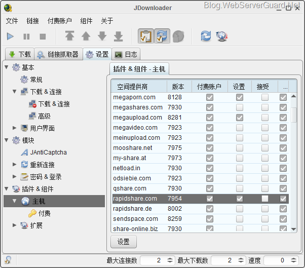
Task: Click the table scrollbar thumb
Action: coord(293,114)
